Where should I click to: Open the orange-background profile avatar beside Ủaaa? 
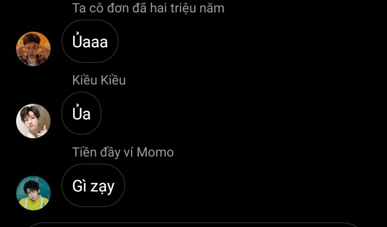(x=33, y=49)
